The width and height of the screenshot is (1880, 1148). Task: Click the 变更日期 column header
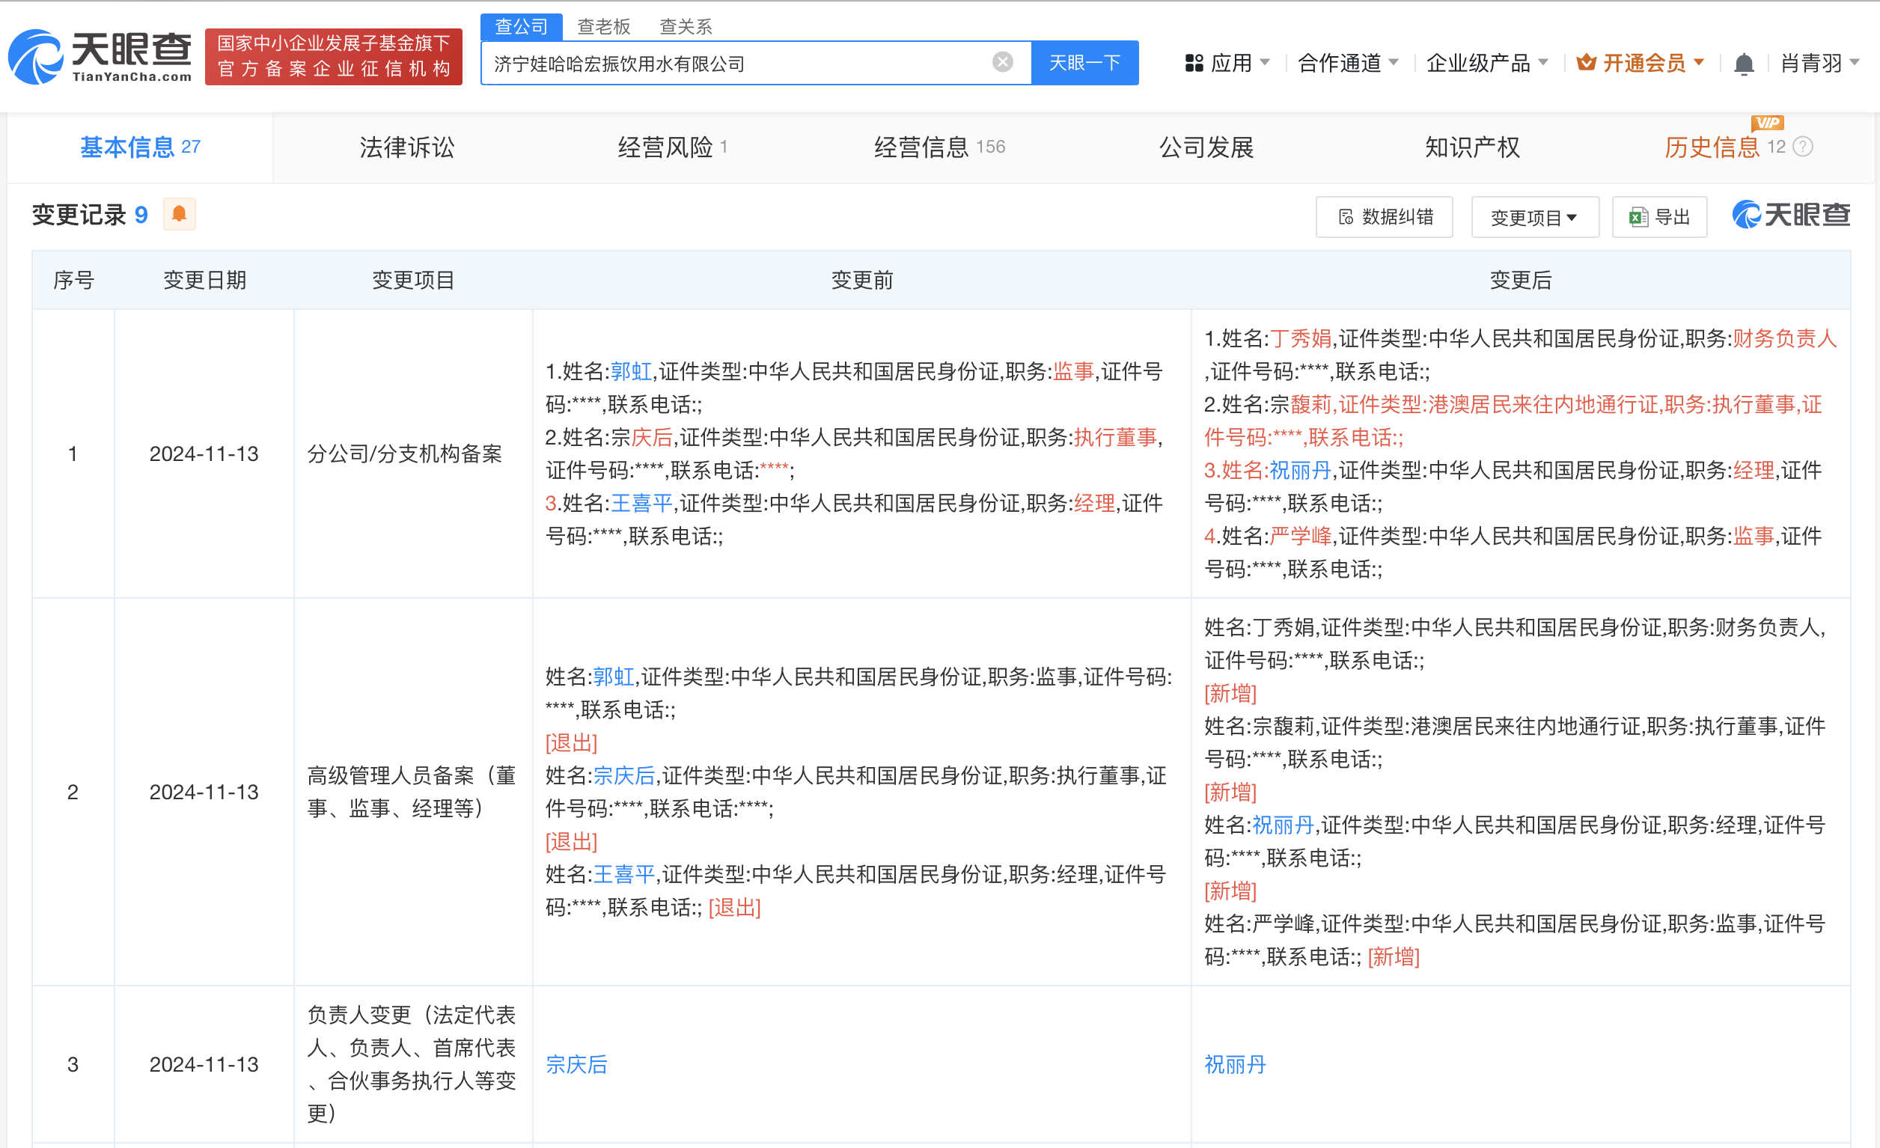(x=204, y=280)
